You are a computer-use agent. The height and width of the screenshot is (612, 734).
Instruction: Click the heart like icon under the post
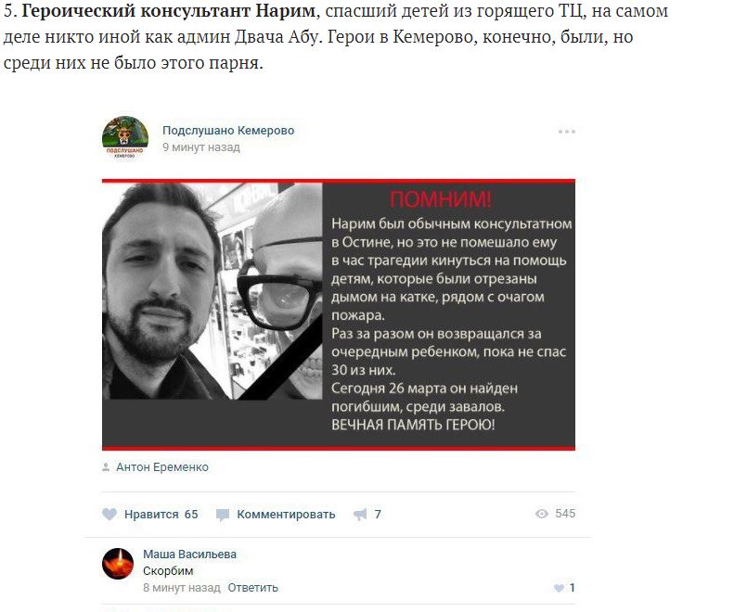tap(109, 515)
